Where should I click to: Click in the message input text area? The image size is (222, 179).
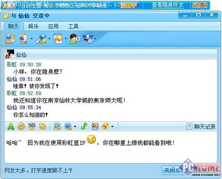[x=111, y=147]
